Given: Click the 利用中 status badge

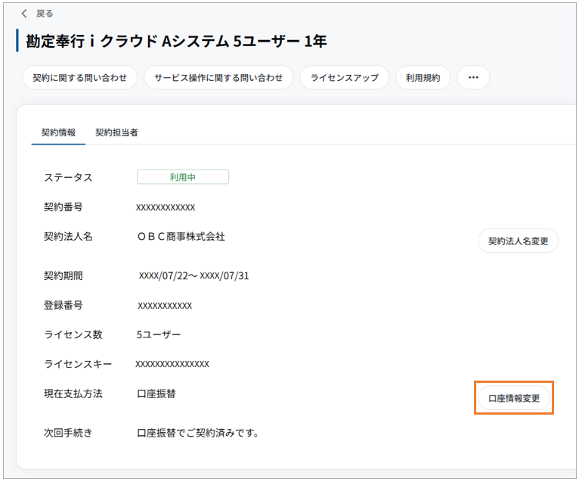Looking at the screenshot, I should tap(183, 177).
